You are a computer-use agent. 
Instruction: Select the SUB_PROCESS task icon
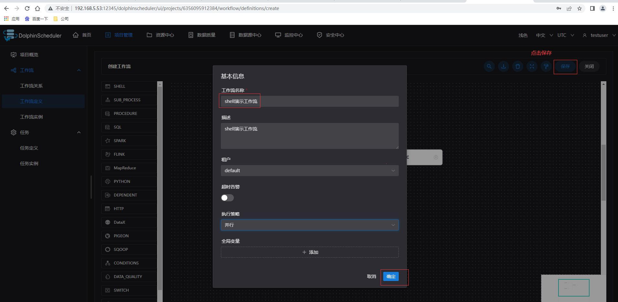tap(108, 100)
